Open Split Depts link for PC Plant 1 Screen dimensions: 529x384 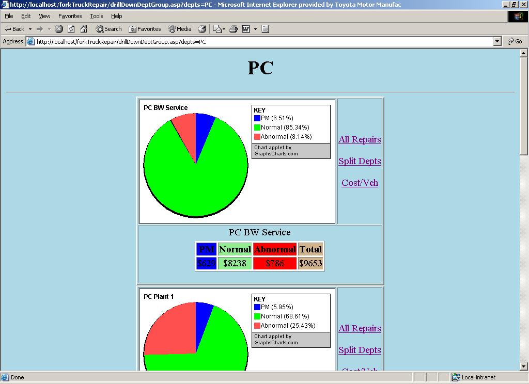click(360, 350)
